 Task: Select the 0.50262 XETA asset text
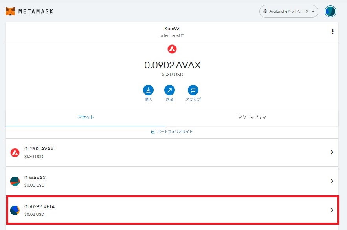pyautogui.click(x=40, y=207)
